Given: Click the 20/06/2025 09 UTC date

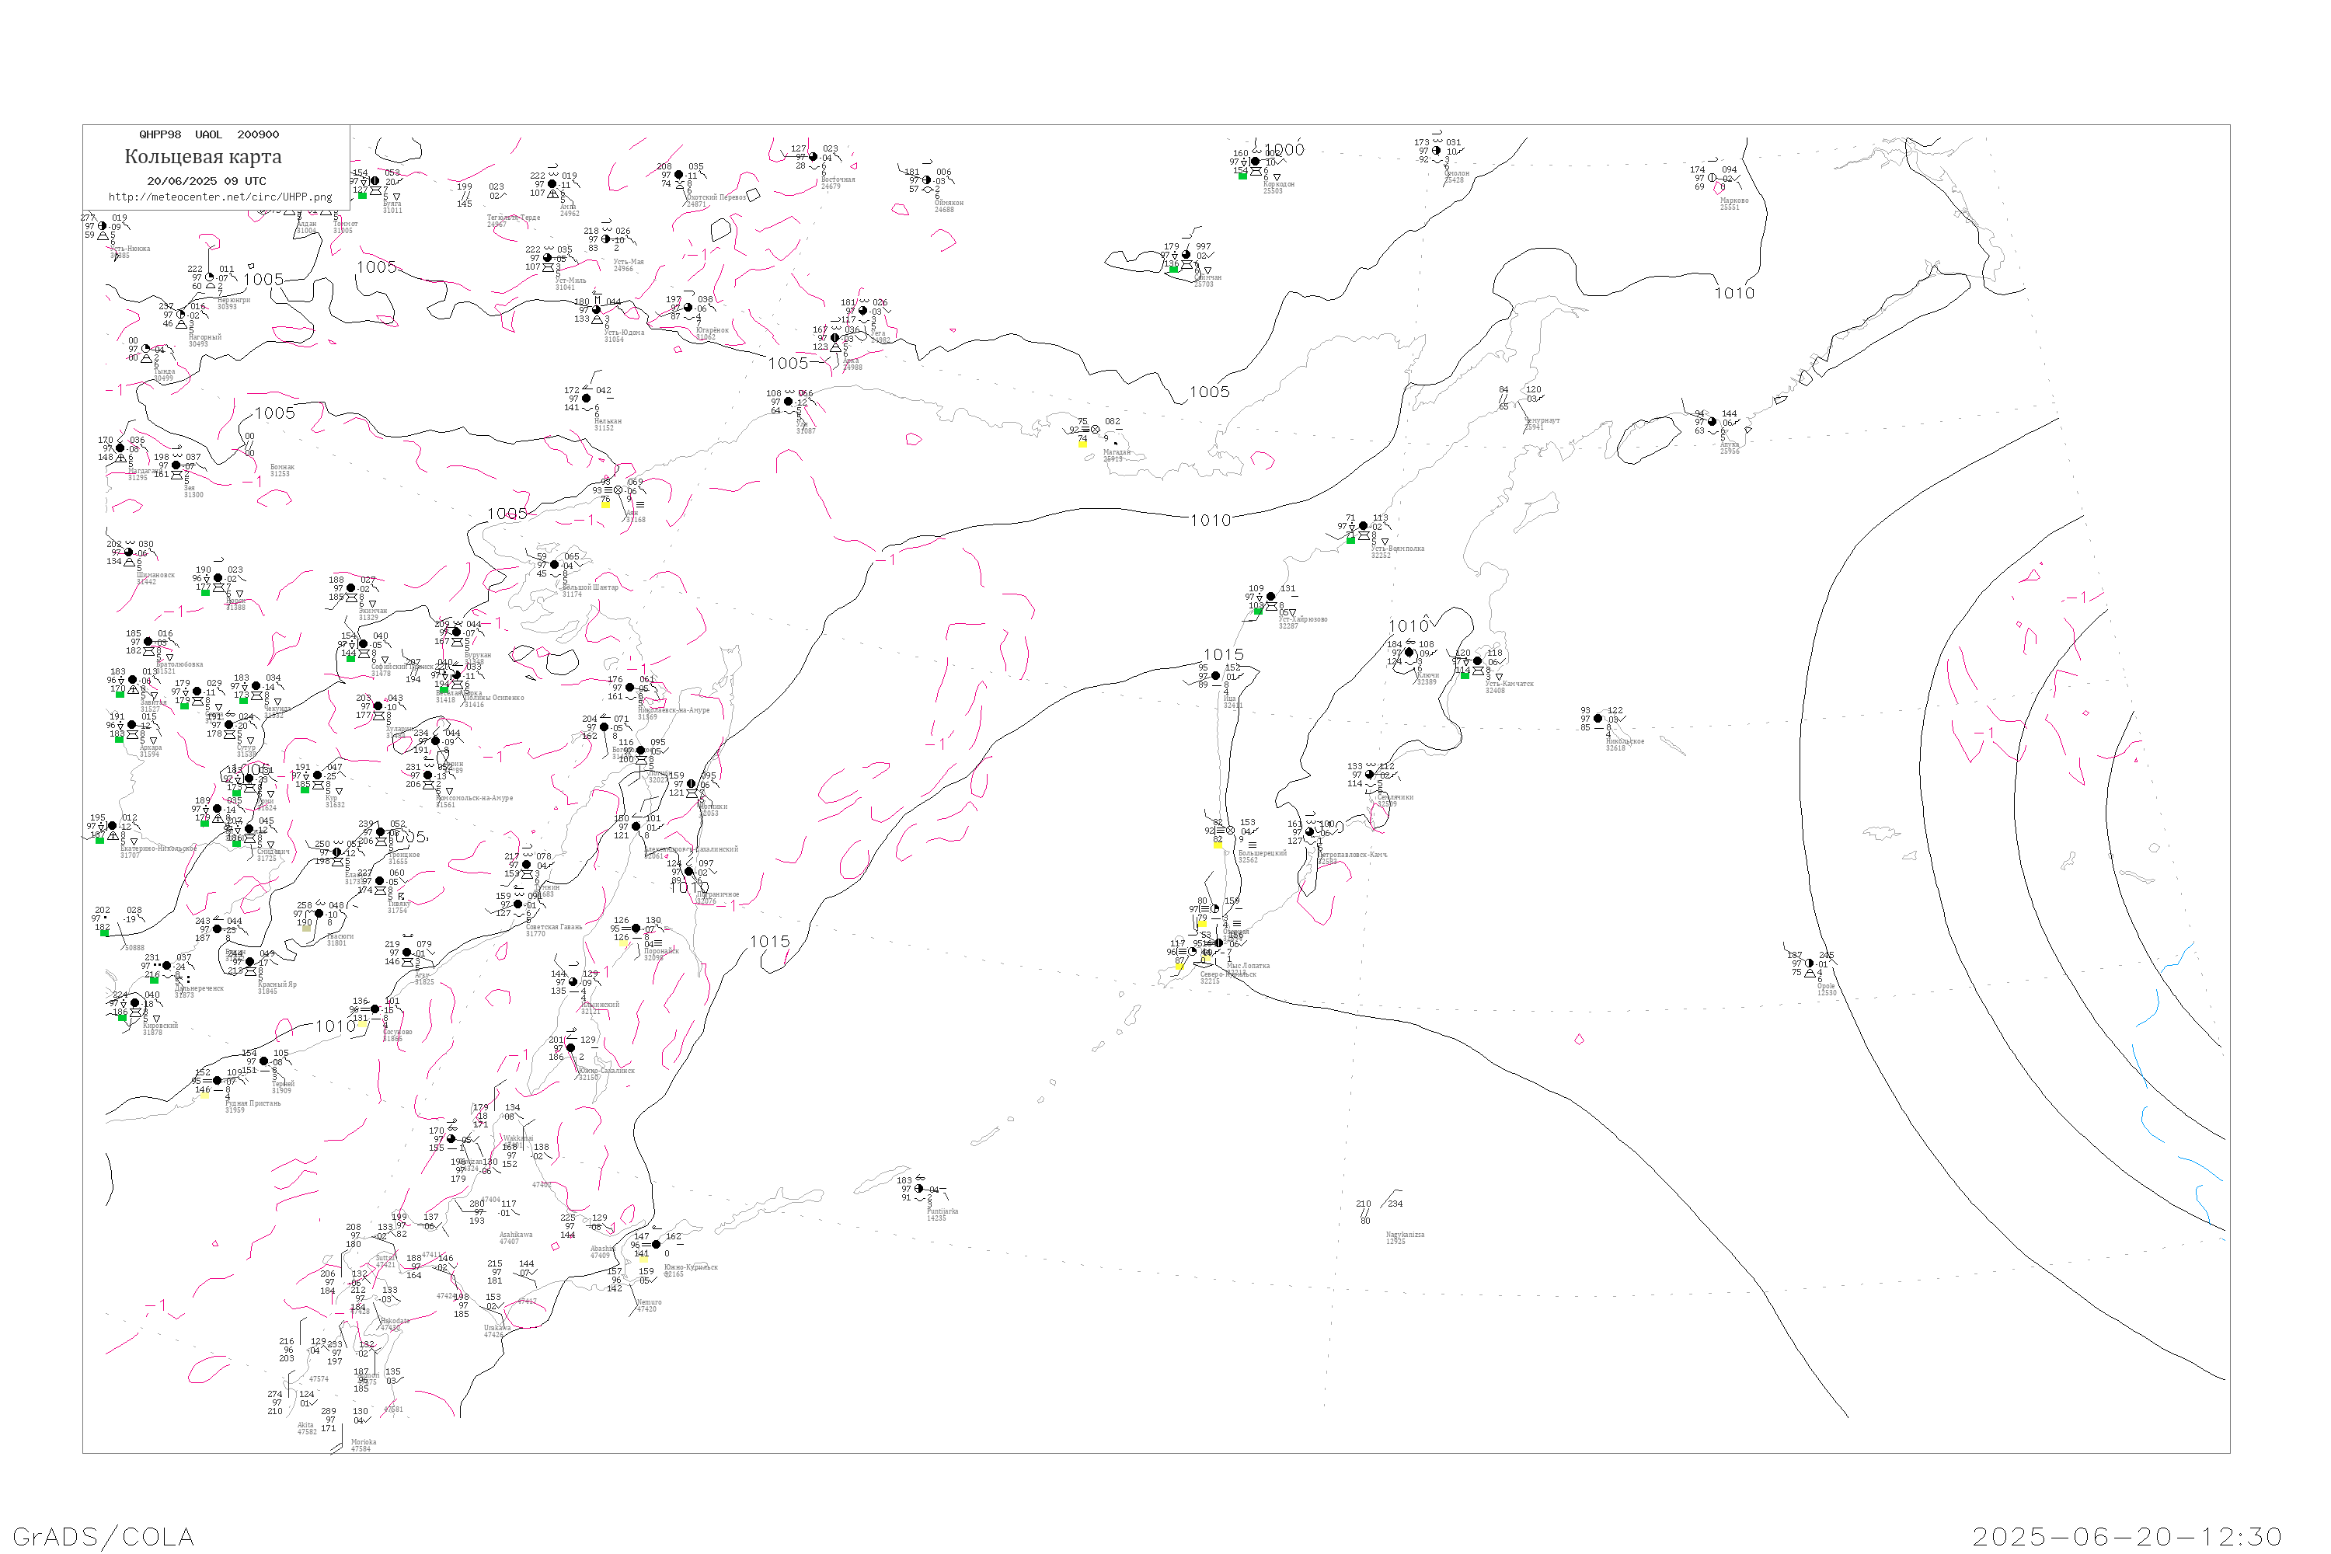Looking at the screenshot, I should point(206,181).
